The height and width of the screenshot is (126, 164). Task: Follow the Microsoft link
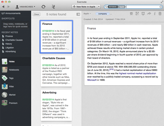(x=92, y=80)
